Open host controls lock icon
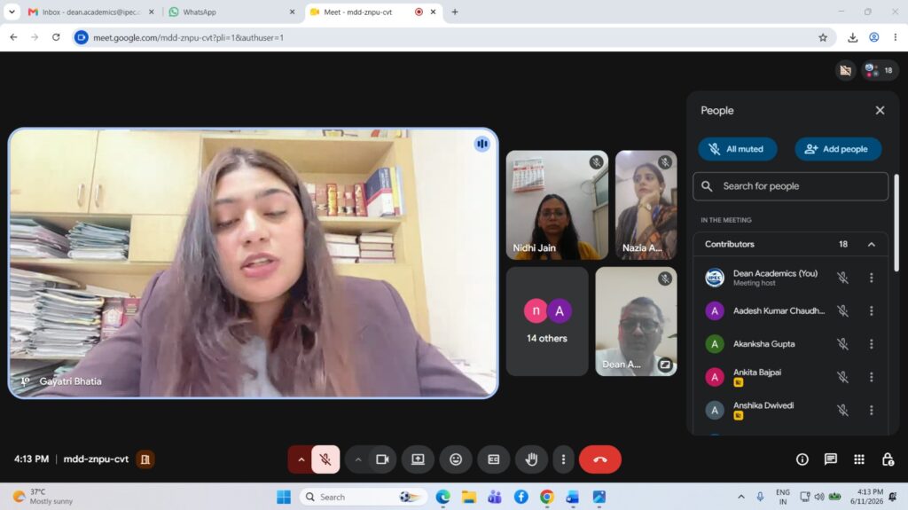908x510 pixels. (887, 459)
